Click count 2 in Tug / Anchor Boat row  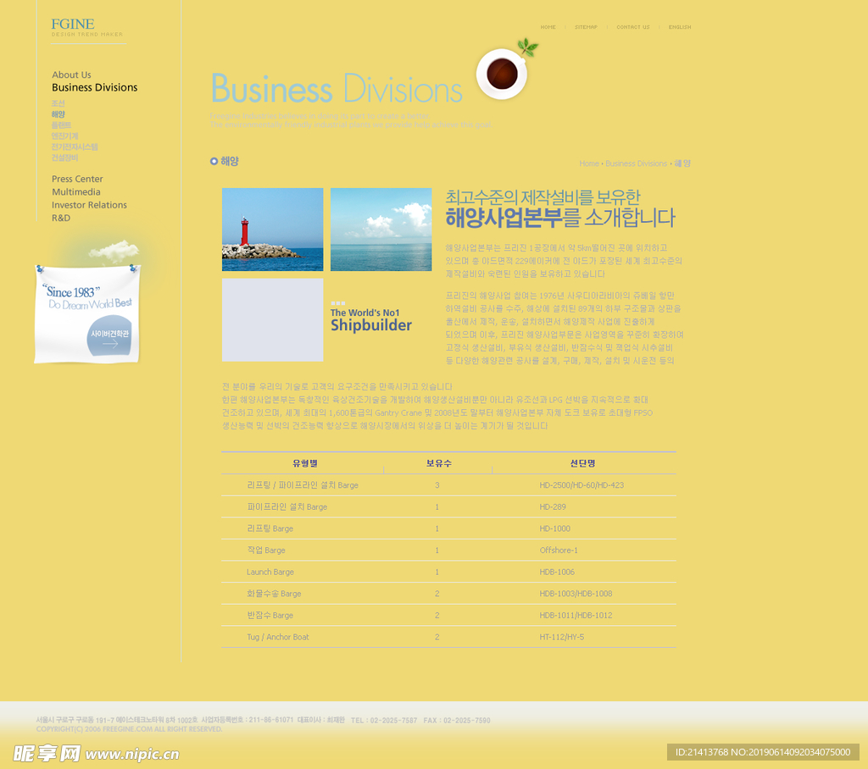[x=437, y=637]
